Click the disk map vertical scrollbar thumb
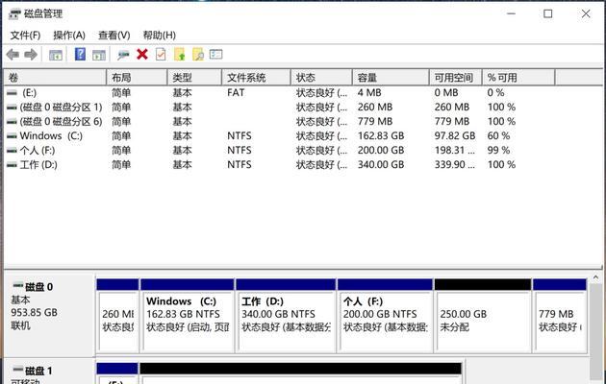Screen dimensions: 606x384 (595, 331)
